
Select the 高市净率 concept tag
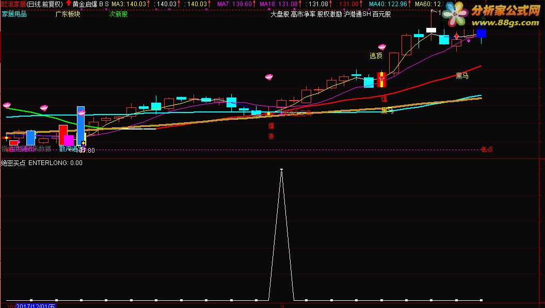coord(303,14)
